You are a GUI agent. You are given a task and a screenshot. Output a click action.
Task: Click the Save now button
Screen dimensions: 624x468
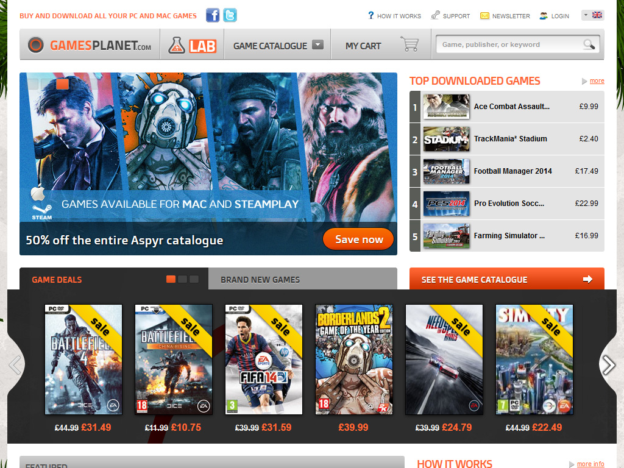pyautogui.click(x=358, y=239)
